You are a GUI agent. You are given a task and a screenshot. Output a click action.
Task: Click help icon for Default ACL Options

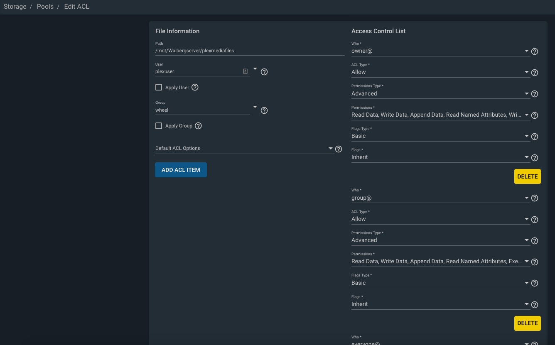339,149
